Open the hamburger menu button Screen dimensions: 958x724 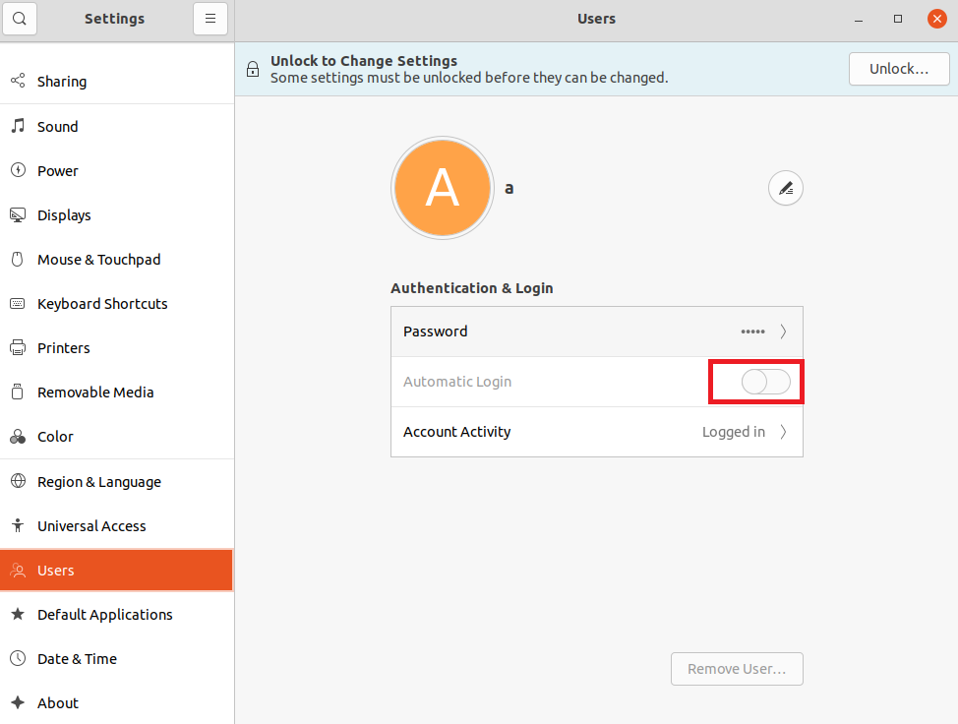[x=210, y=19]
